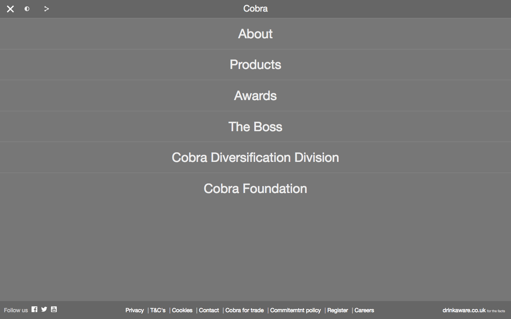Click the Follow us label
The height and width of the screenshot is (319, 511).
(16, 310)
